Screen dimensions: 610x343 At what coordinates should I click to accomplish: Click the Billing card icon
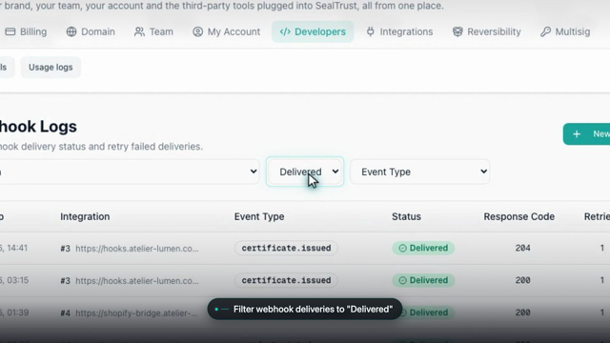[10, 31]
